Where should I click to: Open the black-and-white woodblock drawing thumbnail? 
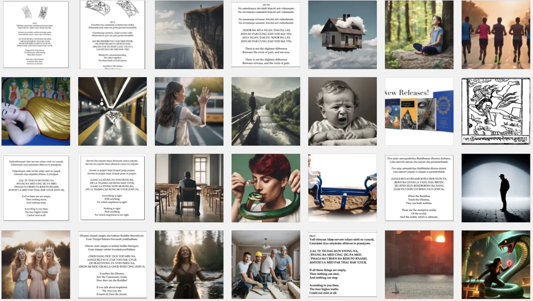[x=496, y=111]
